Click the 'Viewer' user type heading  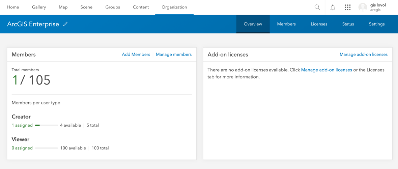point(21,139)
